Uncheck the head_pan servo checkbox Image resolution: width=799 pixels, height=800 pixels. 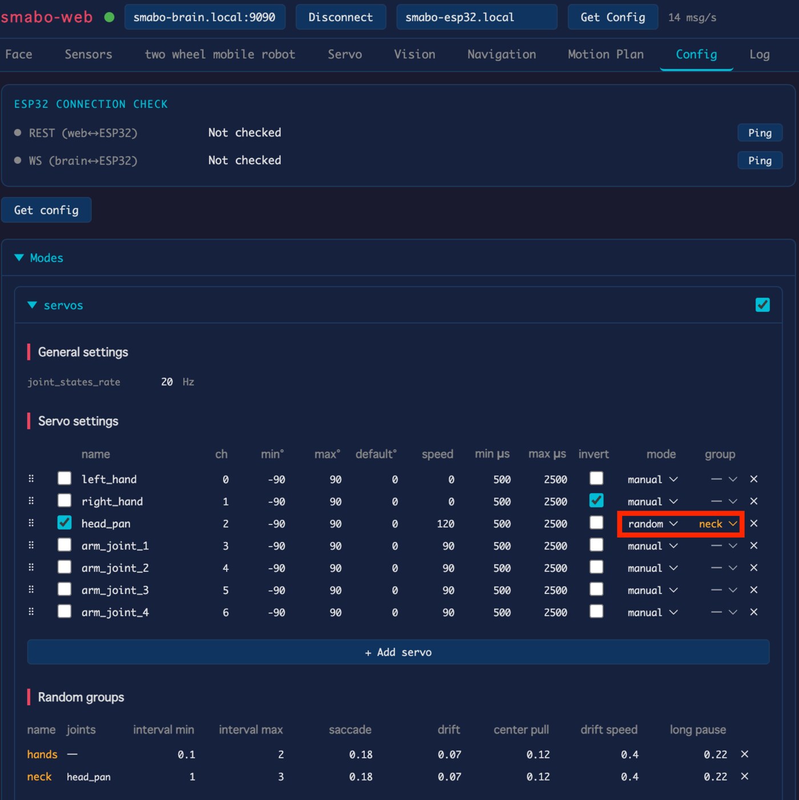click(x=64, y=523)
